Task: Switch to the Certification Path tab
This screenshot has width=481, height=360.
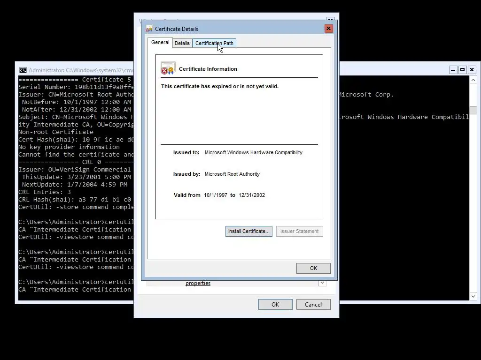Action: 214,43
